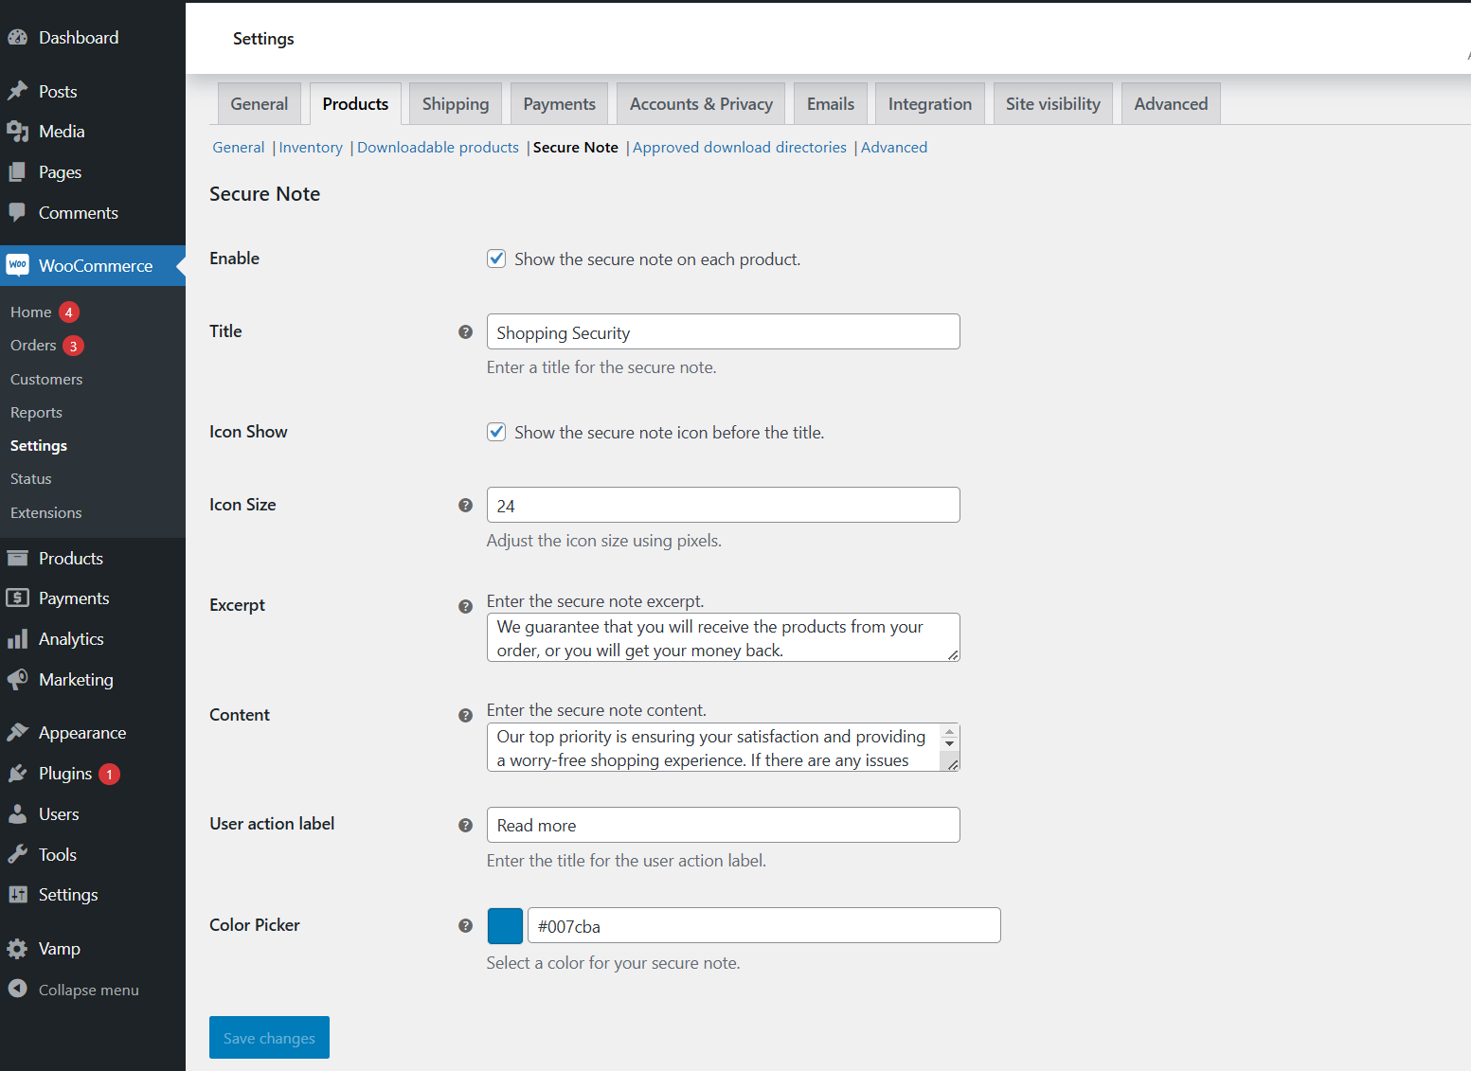Click the blue color swatch
Screen dimensions: 1471x1071
pos(505,926)
